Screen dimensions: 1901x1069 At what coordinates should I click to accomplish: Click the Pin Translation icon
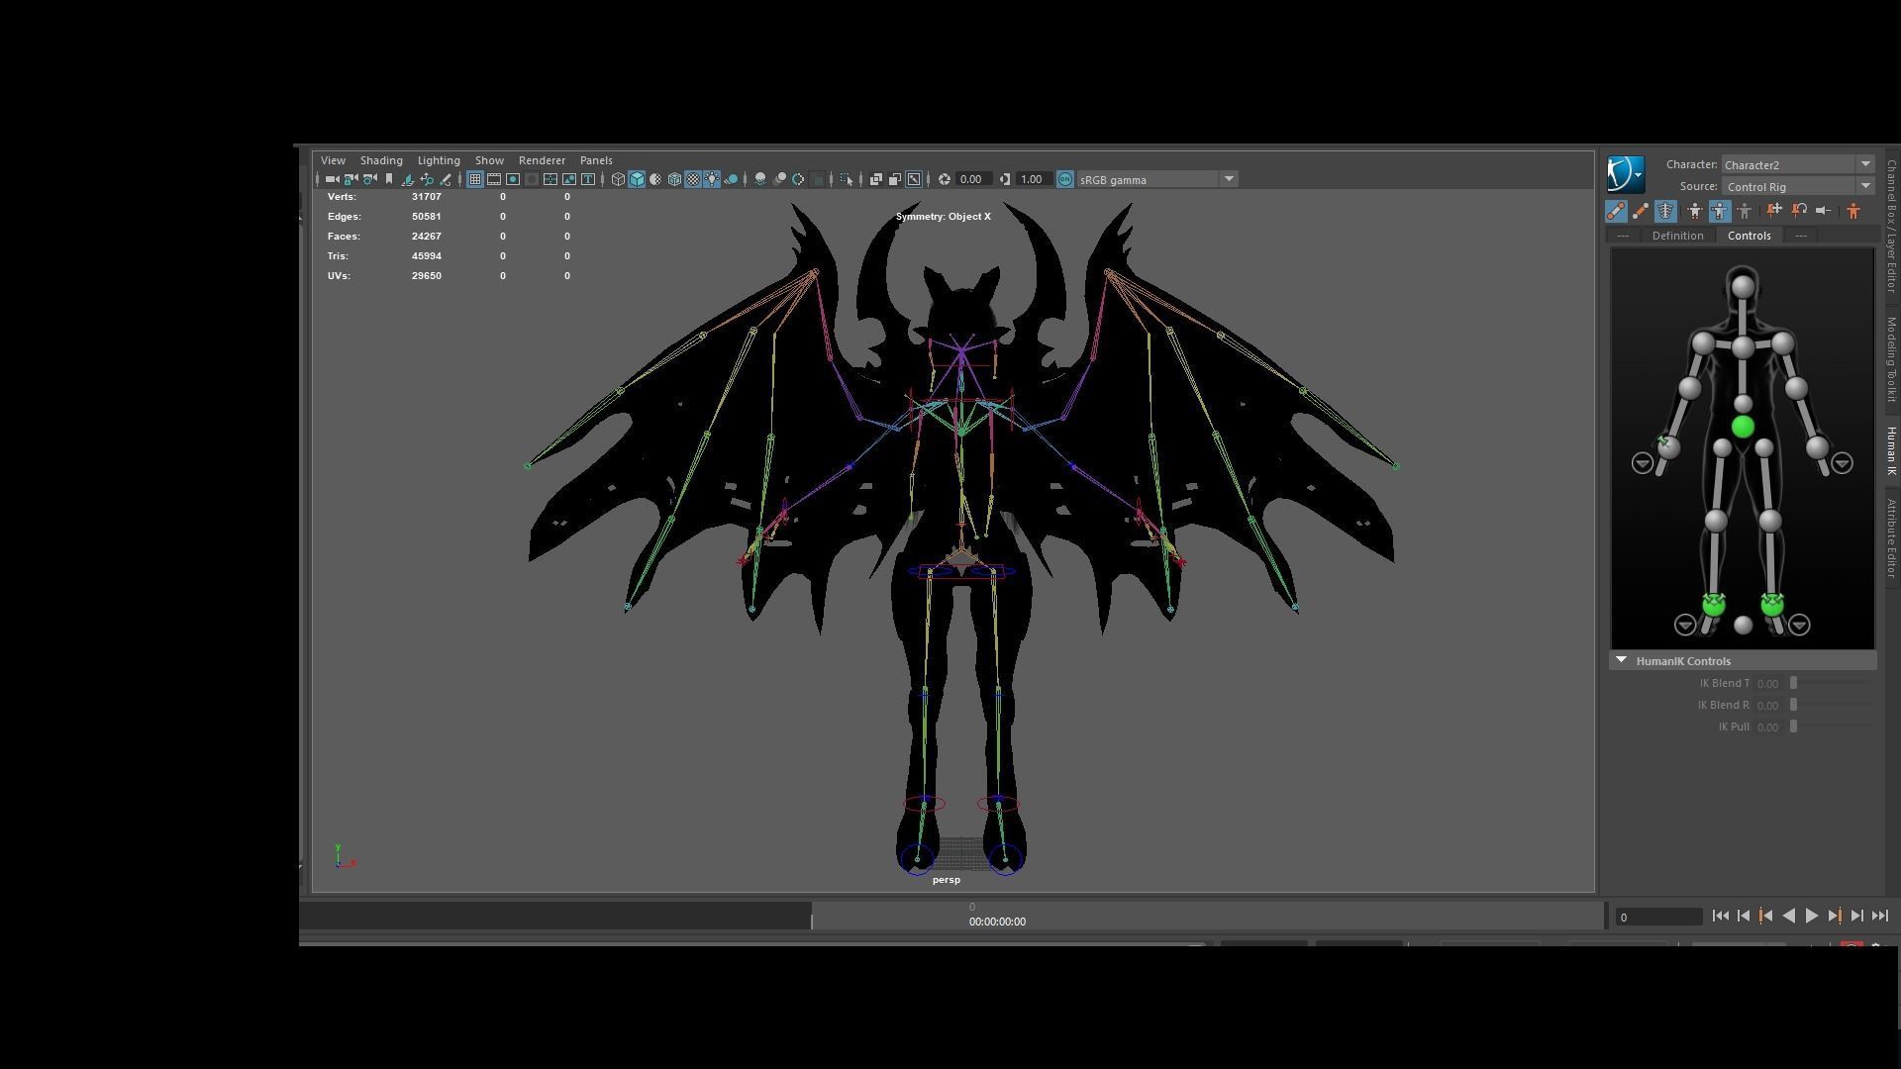1774,211
